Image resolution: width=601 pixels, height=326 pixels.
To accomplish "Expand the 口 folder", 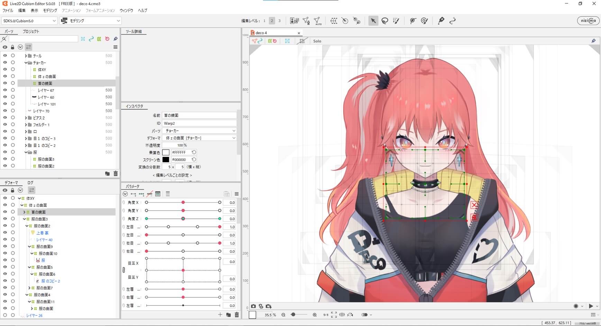I will pos(26,132).
